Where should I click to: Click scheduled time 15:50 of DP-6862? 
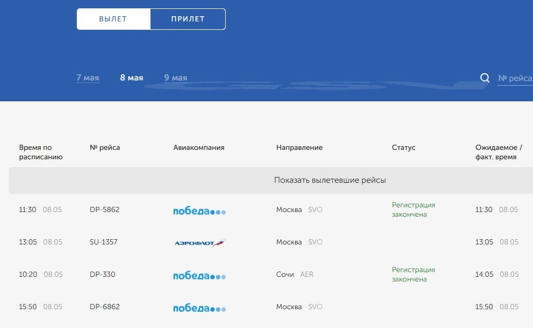pyautogui.click(x=28, y=307)
